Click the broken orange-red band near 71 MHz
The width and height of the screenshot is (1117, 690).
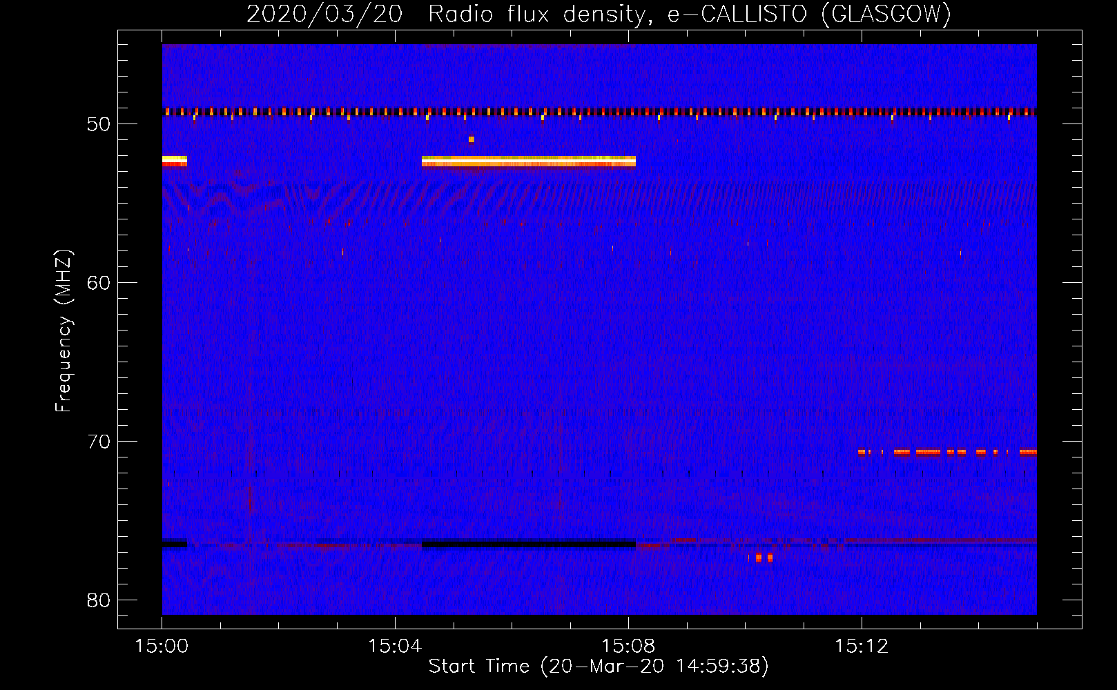click(947, 453)
